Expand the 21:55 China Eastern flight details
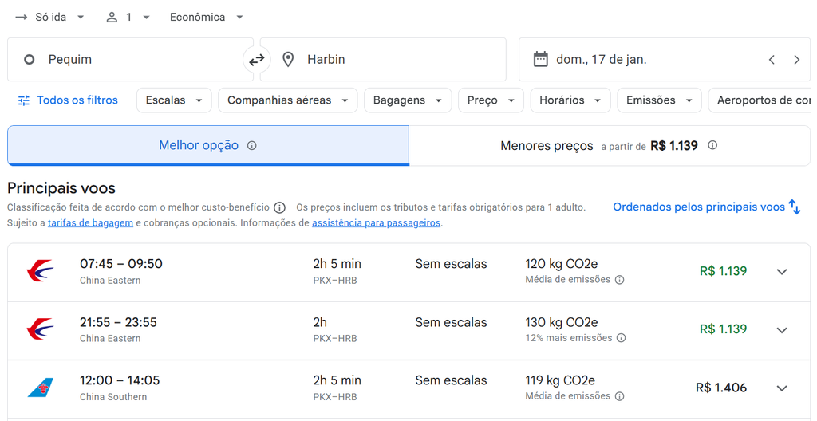Viewport: 817px width, 421px height. (x=782, y=330)
